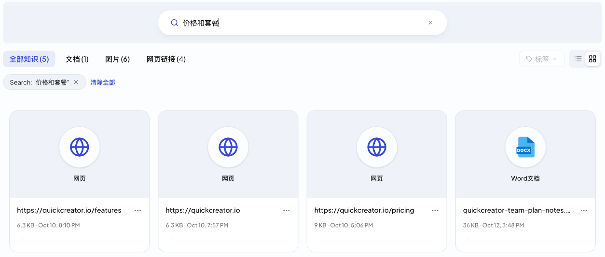The height and width of the screenshot is (257, 605).
Task: Expand the 标签 tag filter dropdown
Action: [542, 59]
